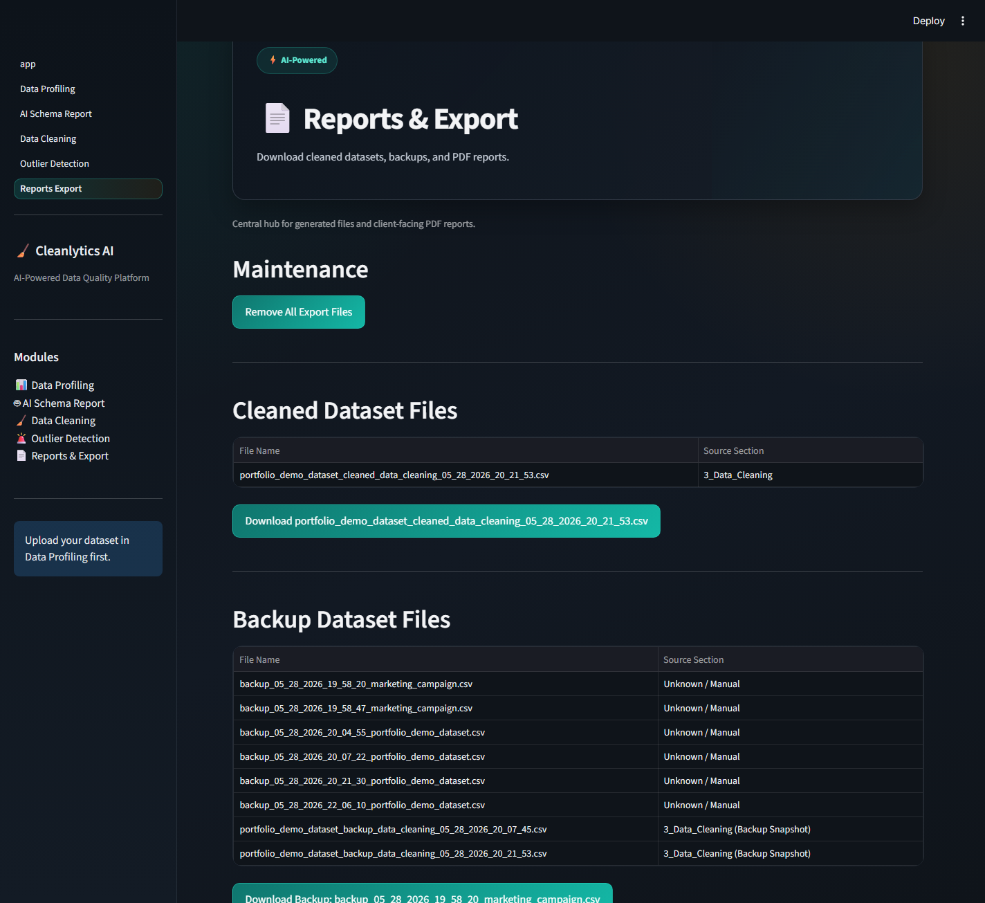The width and height of the screenshot is (985, 903).
Task: Download Backup marketing_campaign CSV button
Action: click(423, 893)
